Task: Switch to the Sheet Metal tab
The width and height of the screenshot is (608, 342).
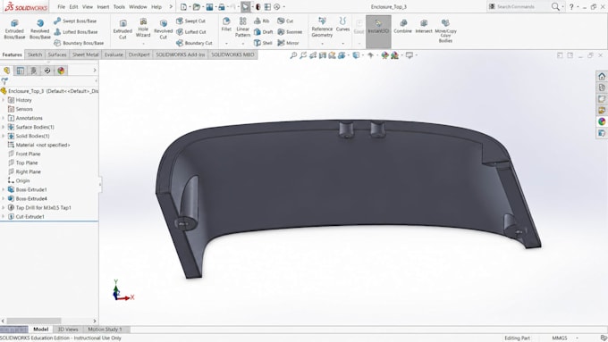Action: coord(85,54)
